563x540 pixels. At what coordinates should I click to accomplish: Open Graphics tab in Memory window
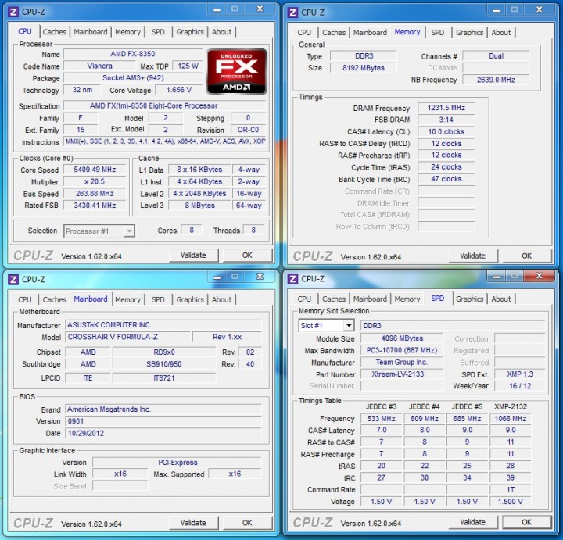point(469,33)
